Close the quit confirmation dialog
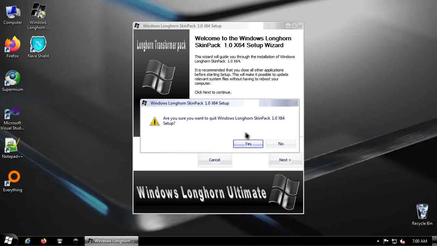The width and height of the screenshot is (437, 246). pyautogui.click(x=296, y=103)
